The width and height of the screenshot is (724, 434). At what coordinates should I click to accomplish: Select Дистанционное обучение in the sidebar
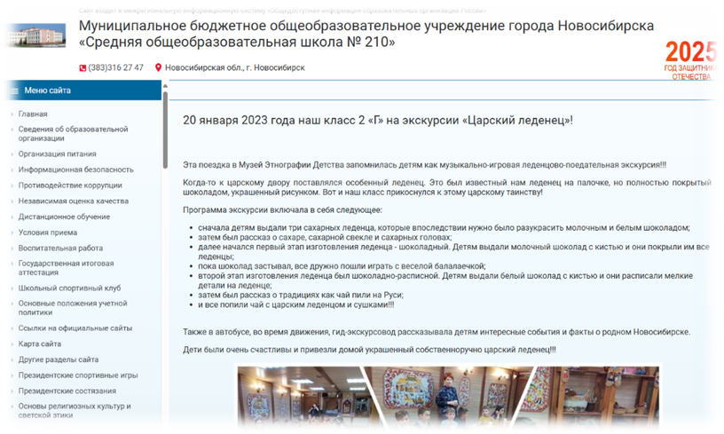coord(64,217)
